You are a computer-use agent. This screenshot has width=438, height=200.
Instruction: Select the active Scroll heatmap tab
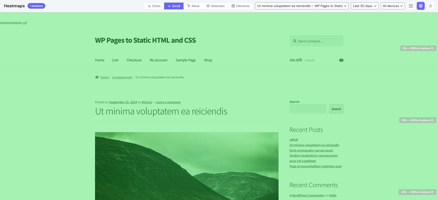click(x=174, y=6)
